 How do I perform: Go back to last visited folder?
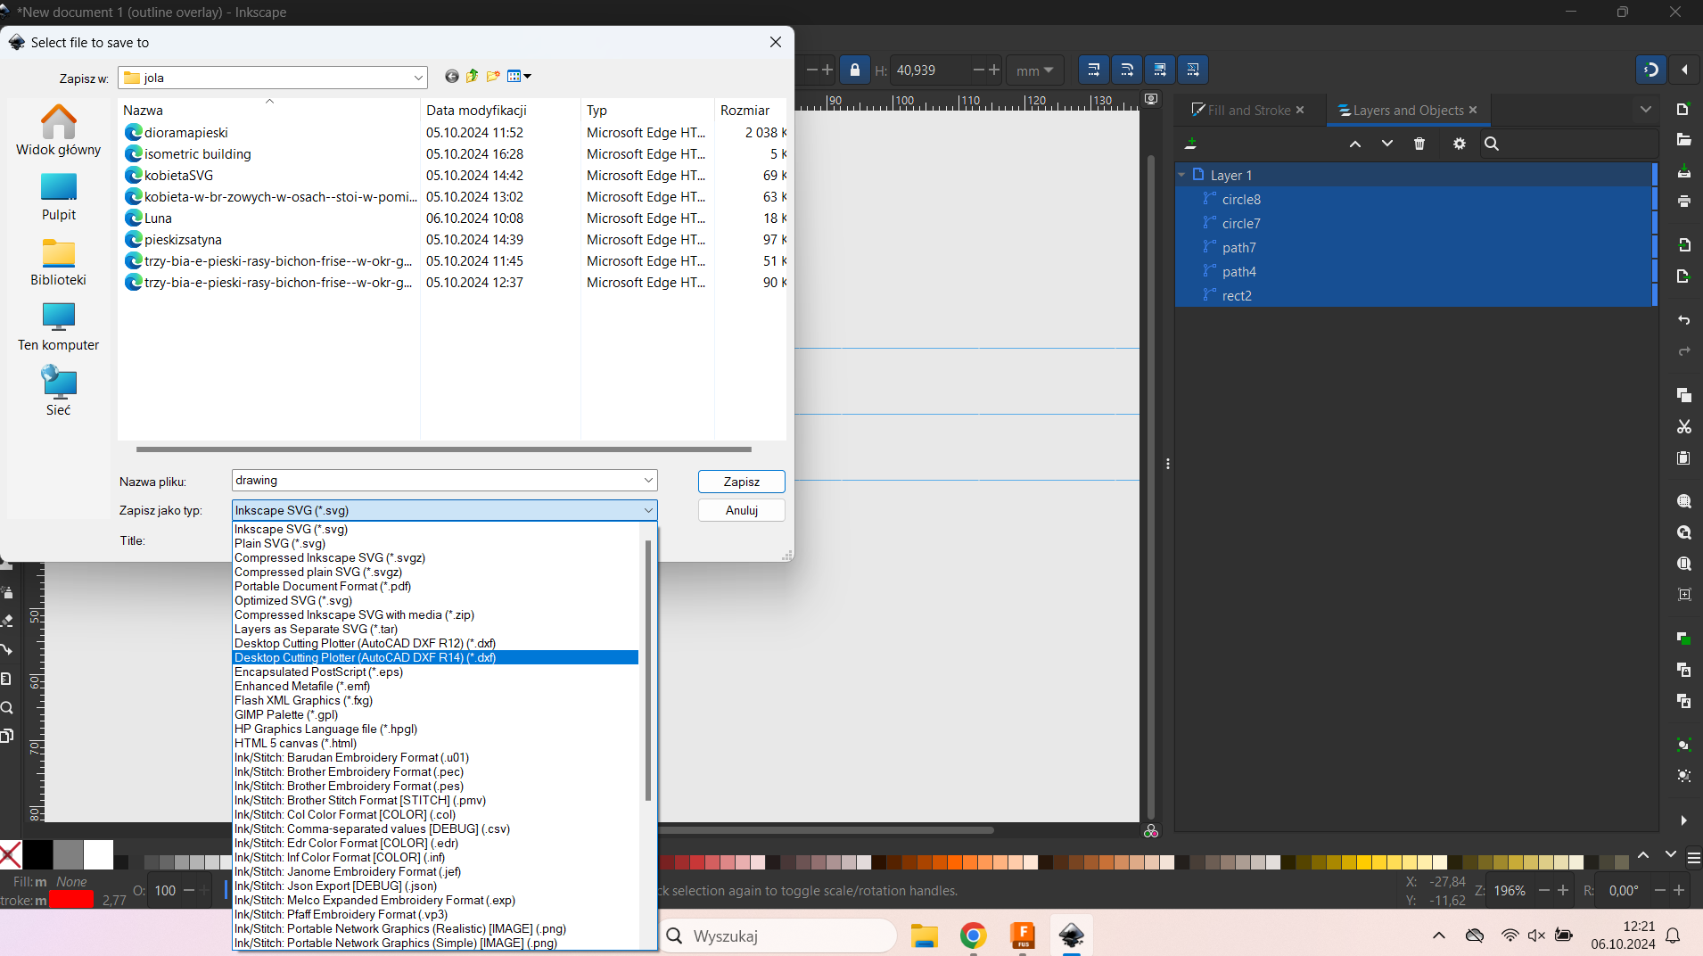[x=452, y=77]
